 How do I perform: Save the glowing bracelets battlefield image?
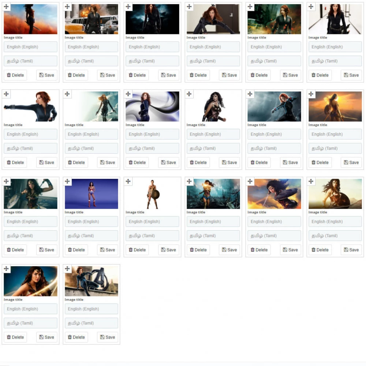pyautogui.click(x=229, y=250)
